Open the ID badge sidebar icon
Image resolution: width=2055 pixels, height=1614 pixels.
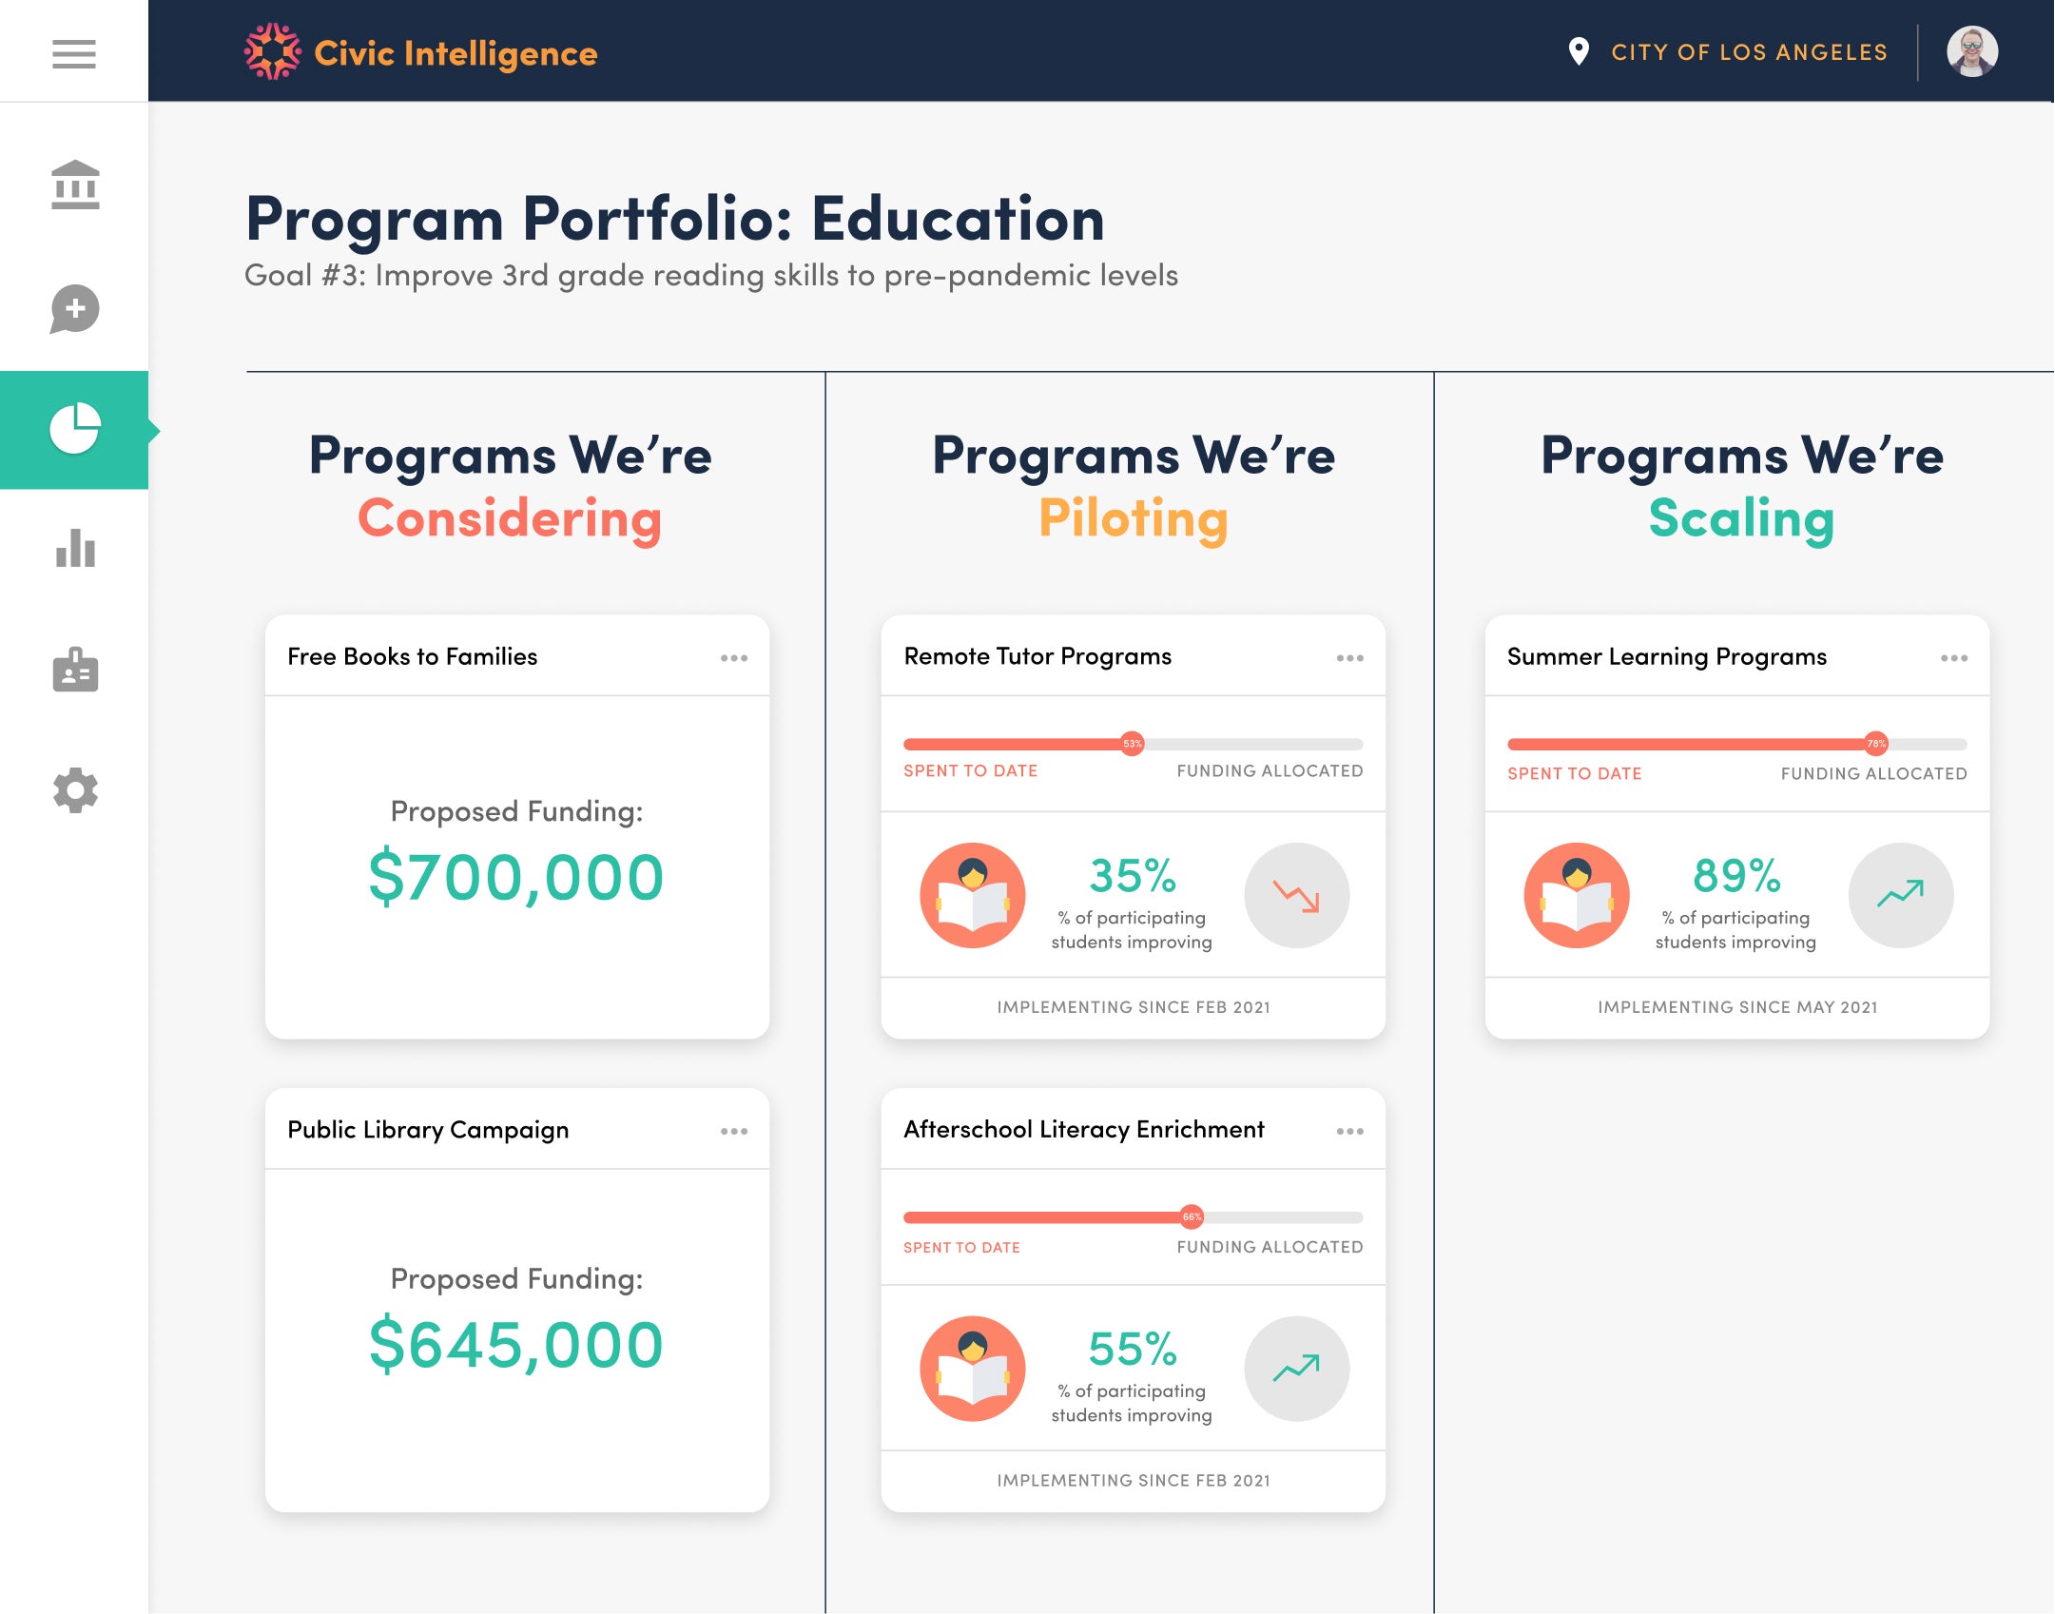75,670
